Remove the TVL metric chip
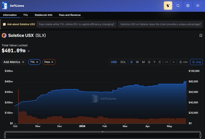The height and width of the screenshot is (139, 205). point(37,62)
